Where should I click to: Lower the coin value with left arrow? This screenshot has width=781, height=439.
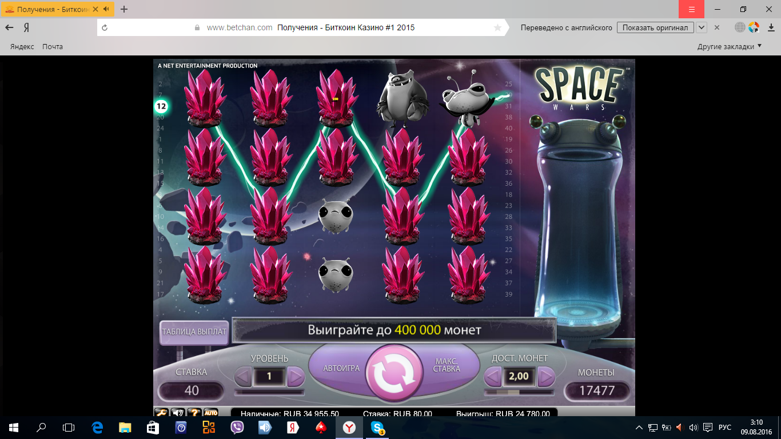click(492, 377)
